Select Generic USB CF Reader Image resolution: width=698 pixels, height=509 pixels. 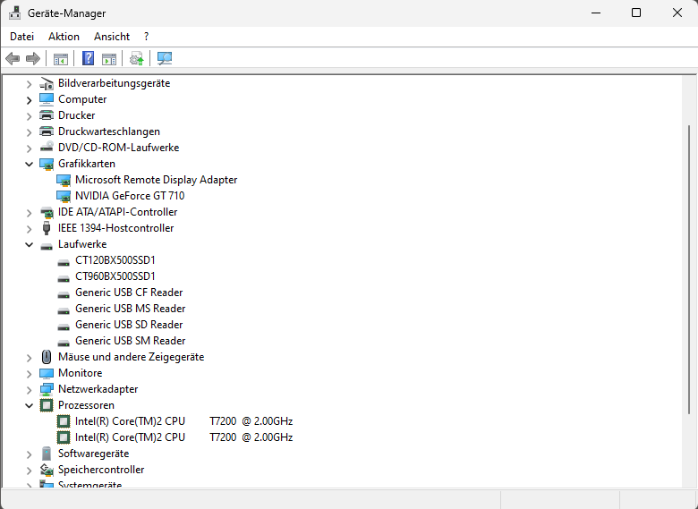click(129, 293)
